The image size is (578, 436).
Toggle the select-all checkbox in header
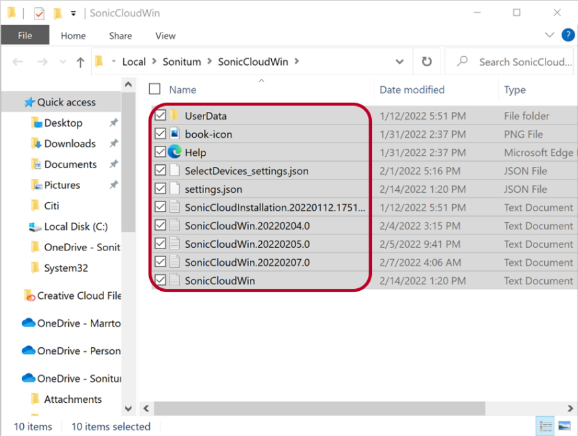pos(154,89)
